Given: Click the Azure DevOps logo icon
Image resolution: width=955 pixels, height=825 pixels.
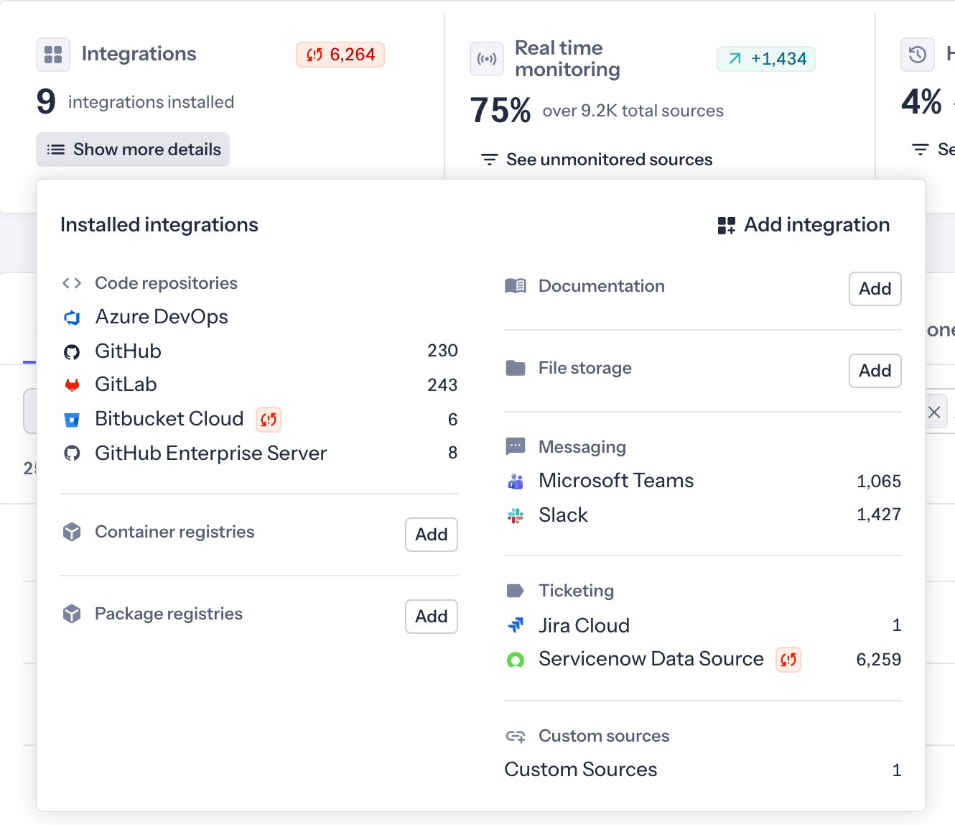Looking at the screenshot, I should [x=72, y=318].
